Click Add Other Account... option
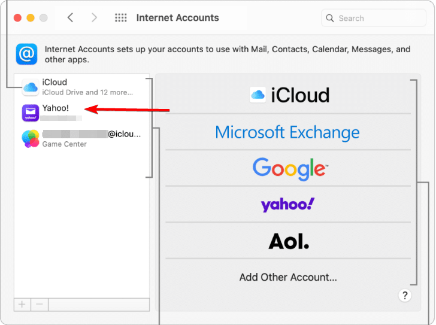436x325 pixels. (288, 277)
